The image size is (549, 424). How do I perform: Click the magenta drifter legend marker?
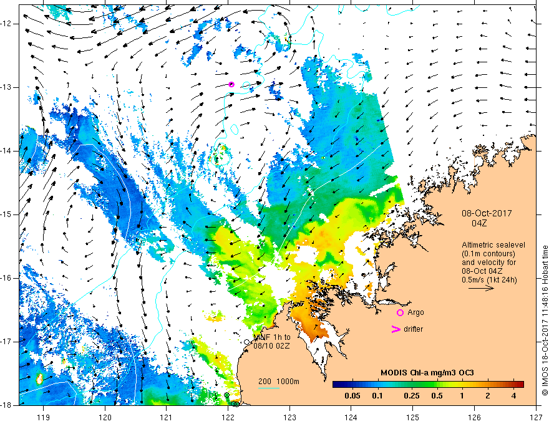[x=396, y=329]
